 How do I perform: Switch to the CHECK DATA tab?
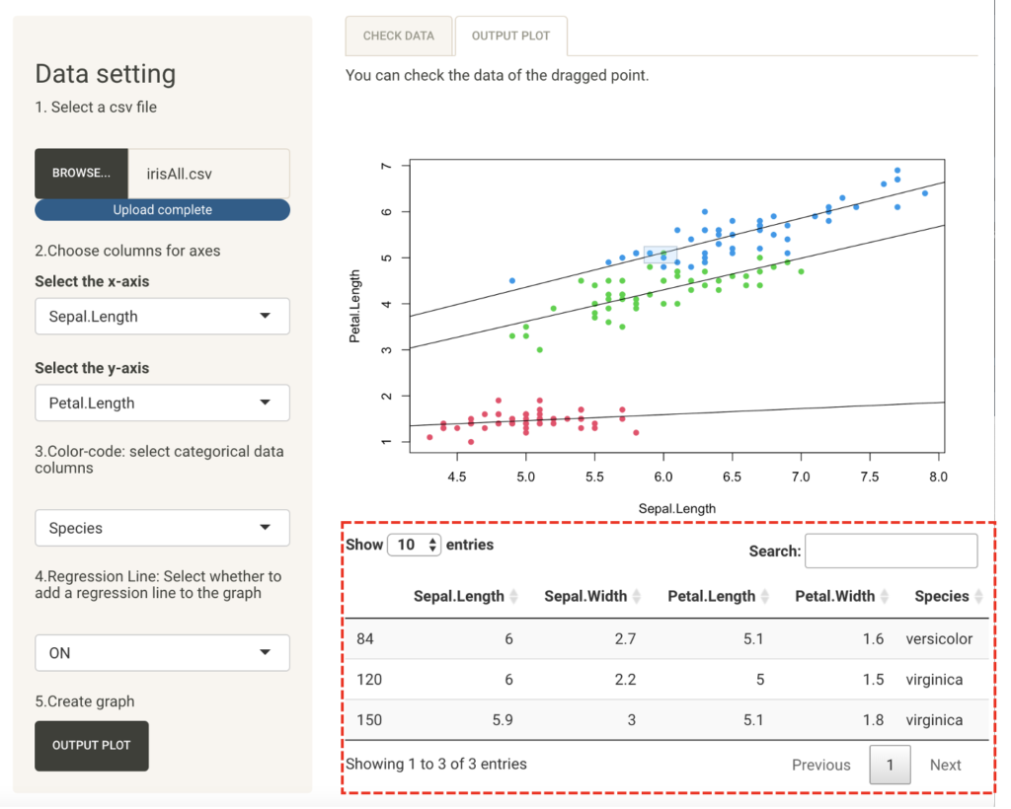tap(398, 36)
